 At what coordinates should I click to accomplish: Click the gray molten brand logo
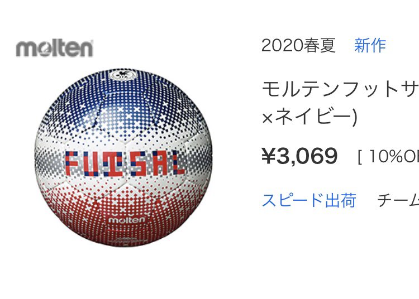point(55,49)
